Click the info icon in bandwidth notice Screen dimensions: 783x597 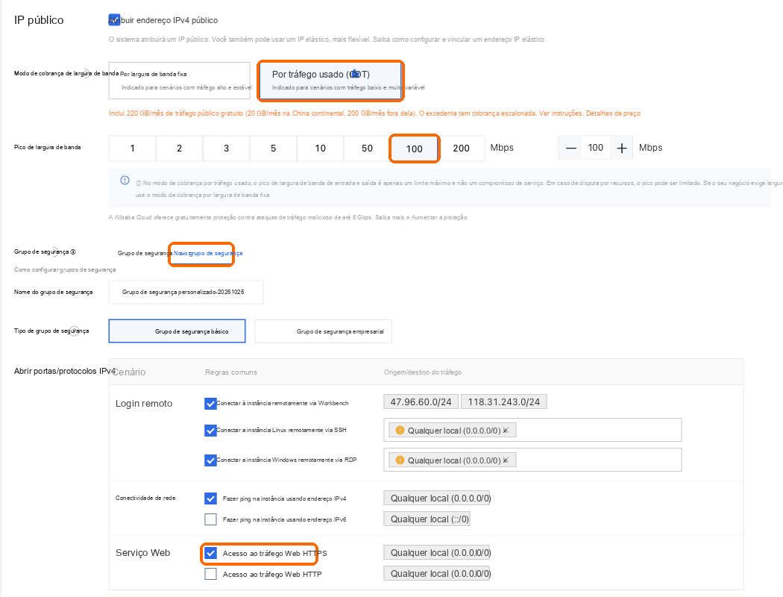tap(125, 181)
